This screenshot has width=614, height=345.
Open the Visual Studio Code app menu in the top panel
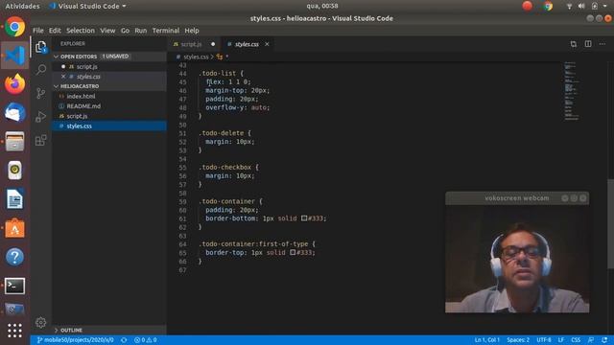pos(87,6)
